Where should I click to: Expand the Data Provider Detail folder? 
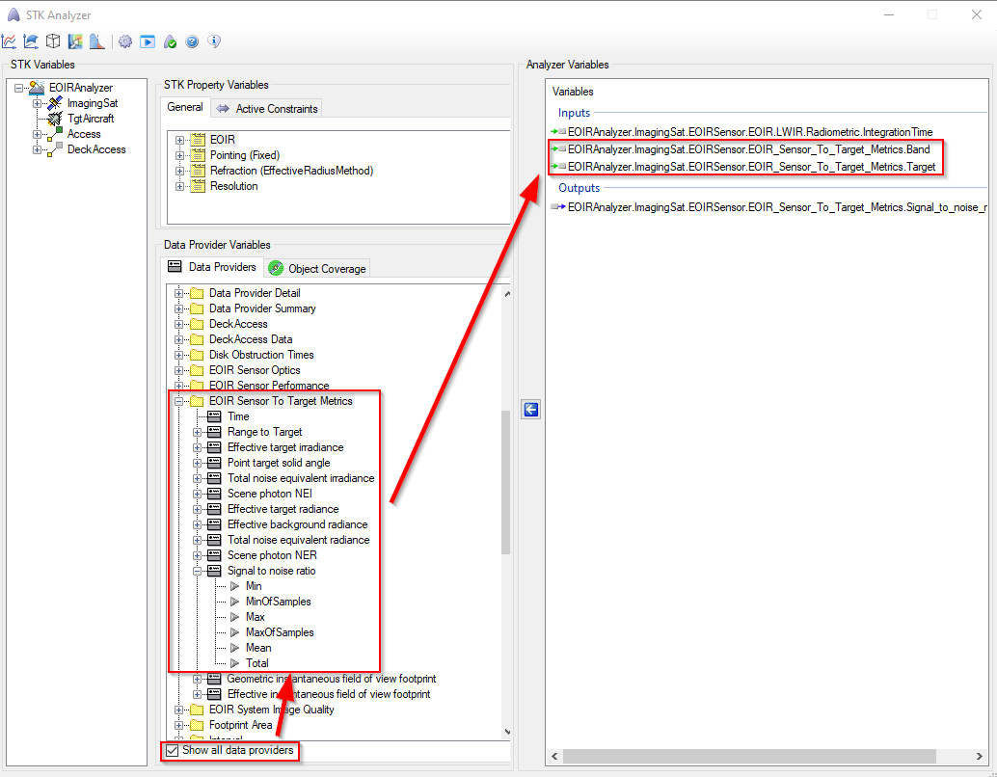pyautogui.click(x=178, y=293)
